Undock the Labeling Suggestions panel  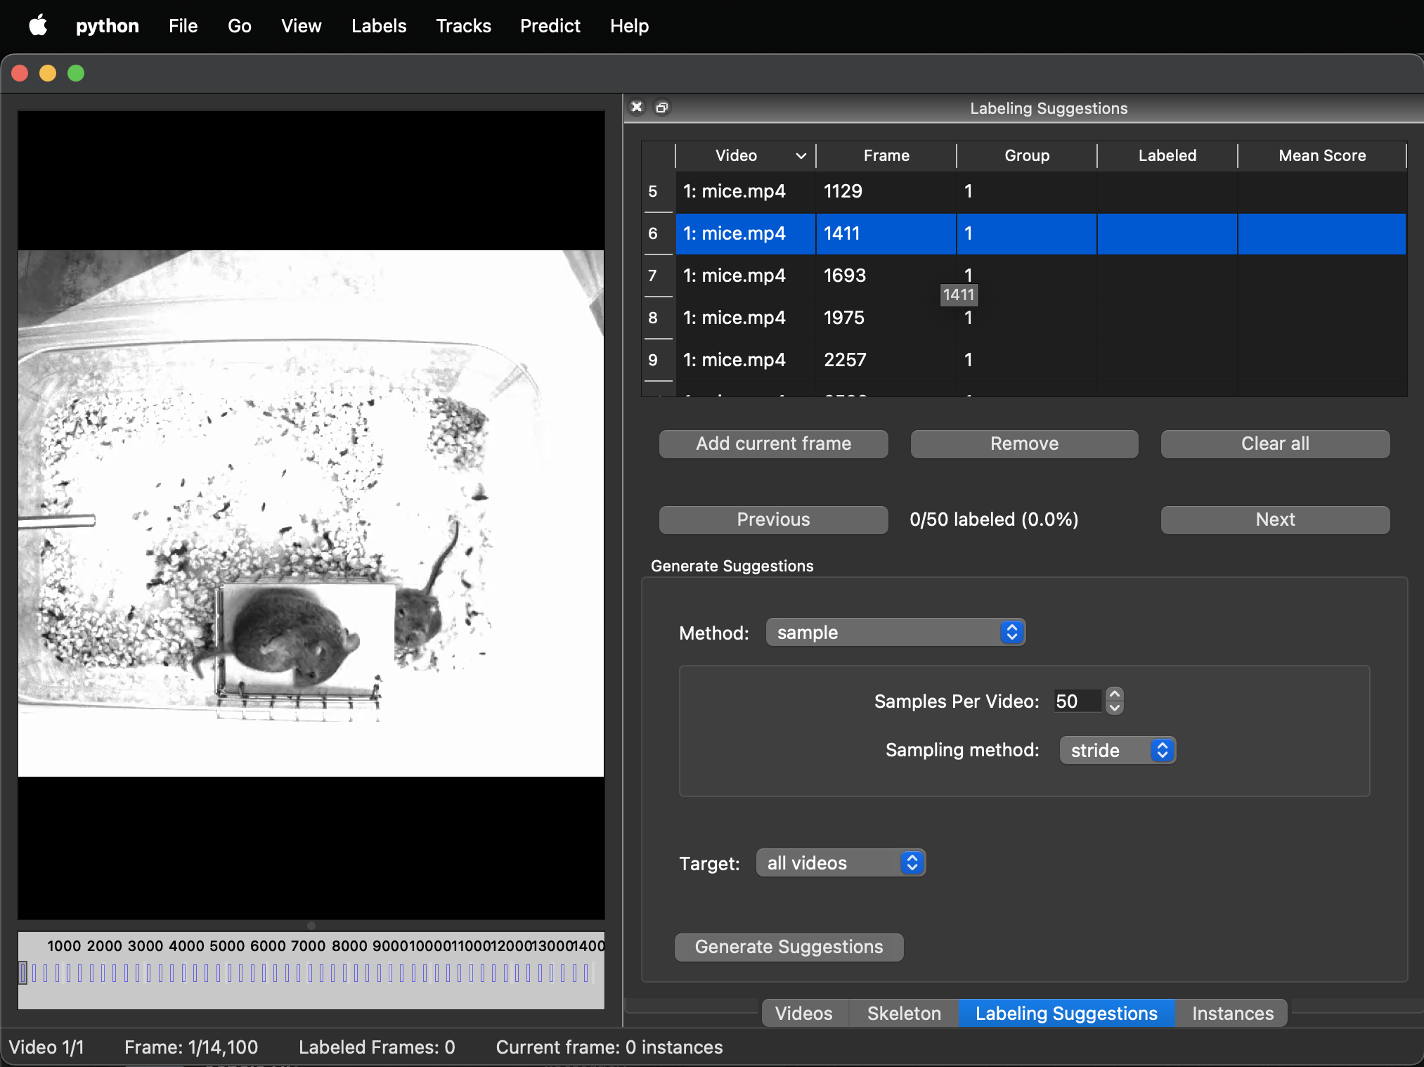coord(661,107)
